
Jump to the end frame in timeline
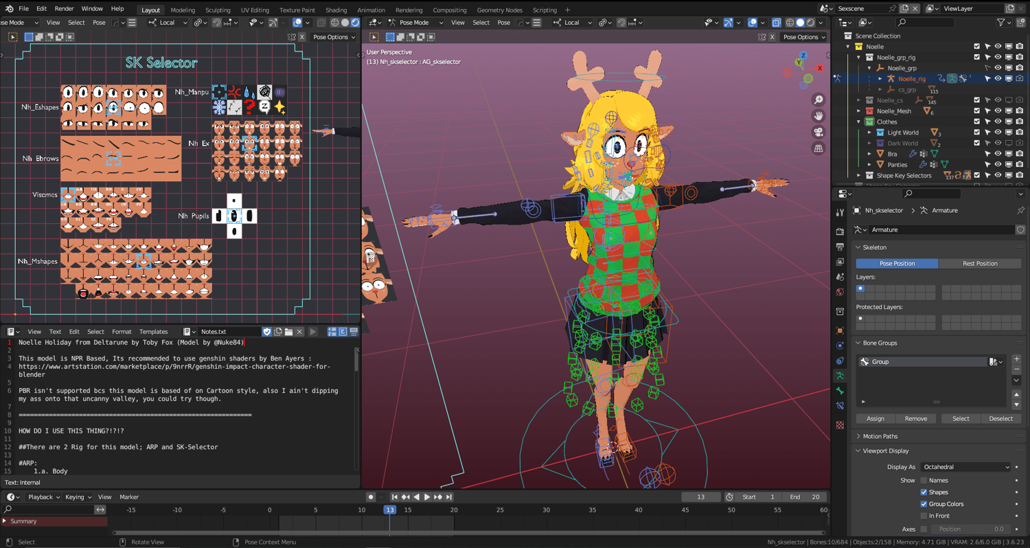point(449,497)
